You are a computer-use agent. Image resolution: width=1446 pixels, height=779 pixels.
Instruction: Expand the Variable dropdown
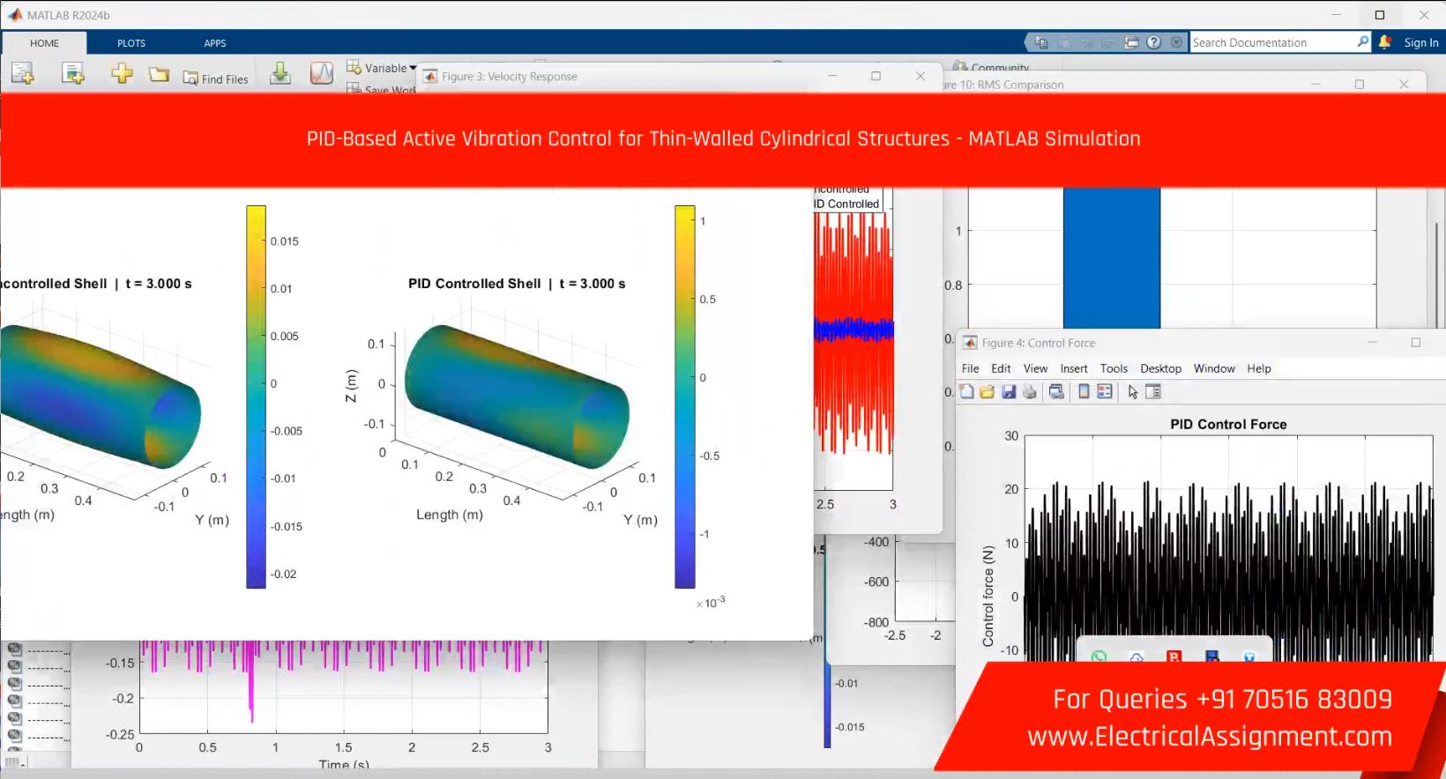[x=382, y=68]
